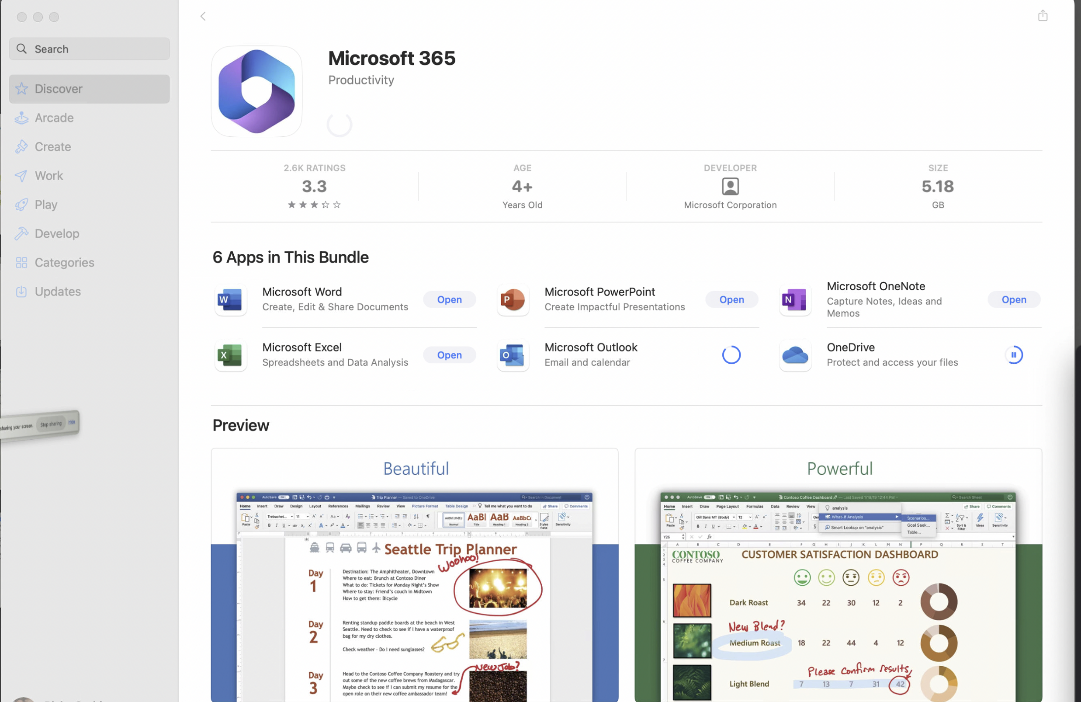Click the Categories grid icon
Viewport: 1081px width, 702px height.
pyautogui.click(x=21, y=263)
